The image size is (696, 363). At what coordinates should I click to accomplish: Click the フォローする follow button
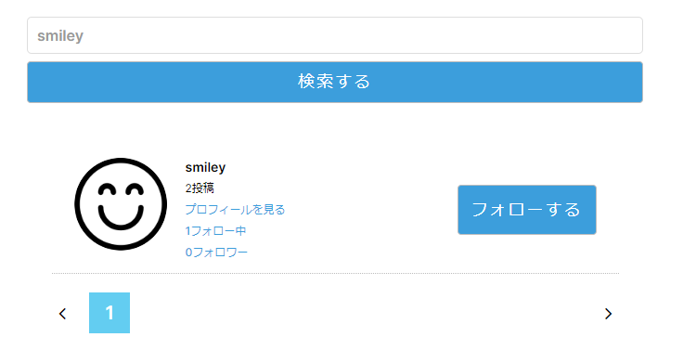click(x=527, y=210)
